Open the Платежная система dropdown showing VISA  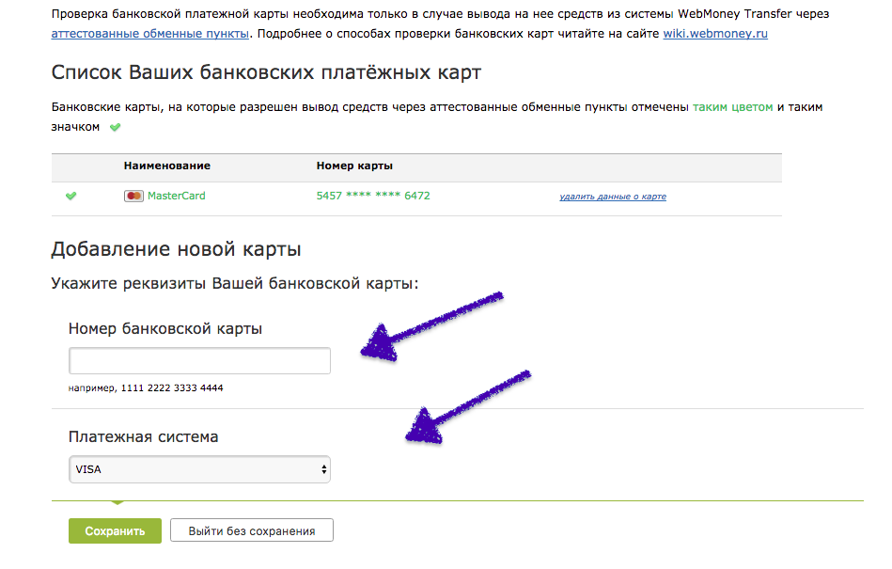click(x=199, y=469)
